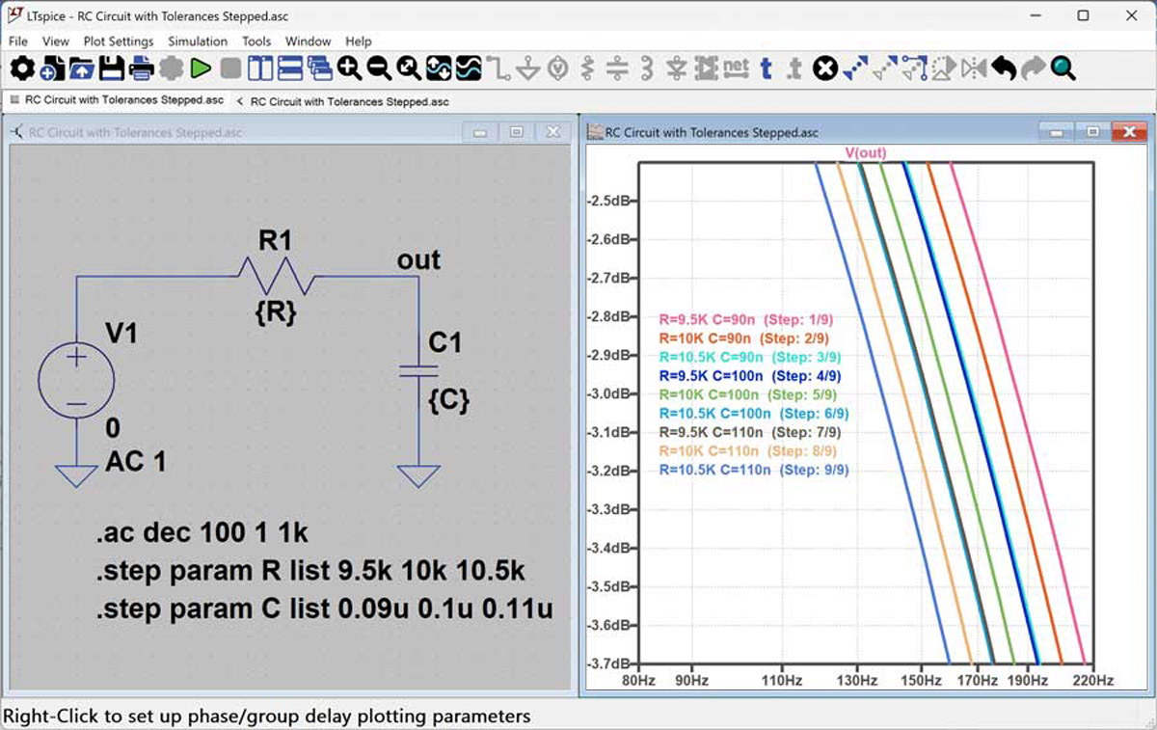Zoom out with the magnifier minus icon
1157x730 pixels.
tap(379, 68)
